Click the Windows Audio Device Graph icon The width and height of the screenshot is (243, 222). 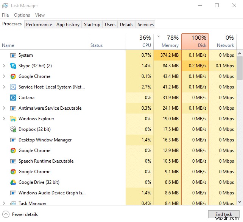pyautogui.click(x=13, y=193)
